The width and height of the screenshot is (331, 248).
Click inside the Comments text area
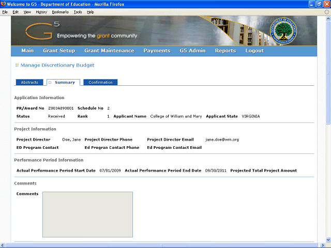(87, 214)
